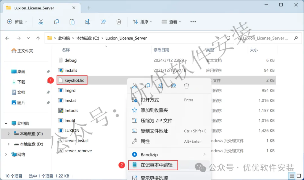Select the lmutil file
This screenshot has height=180, width=304.
(70, 121)
